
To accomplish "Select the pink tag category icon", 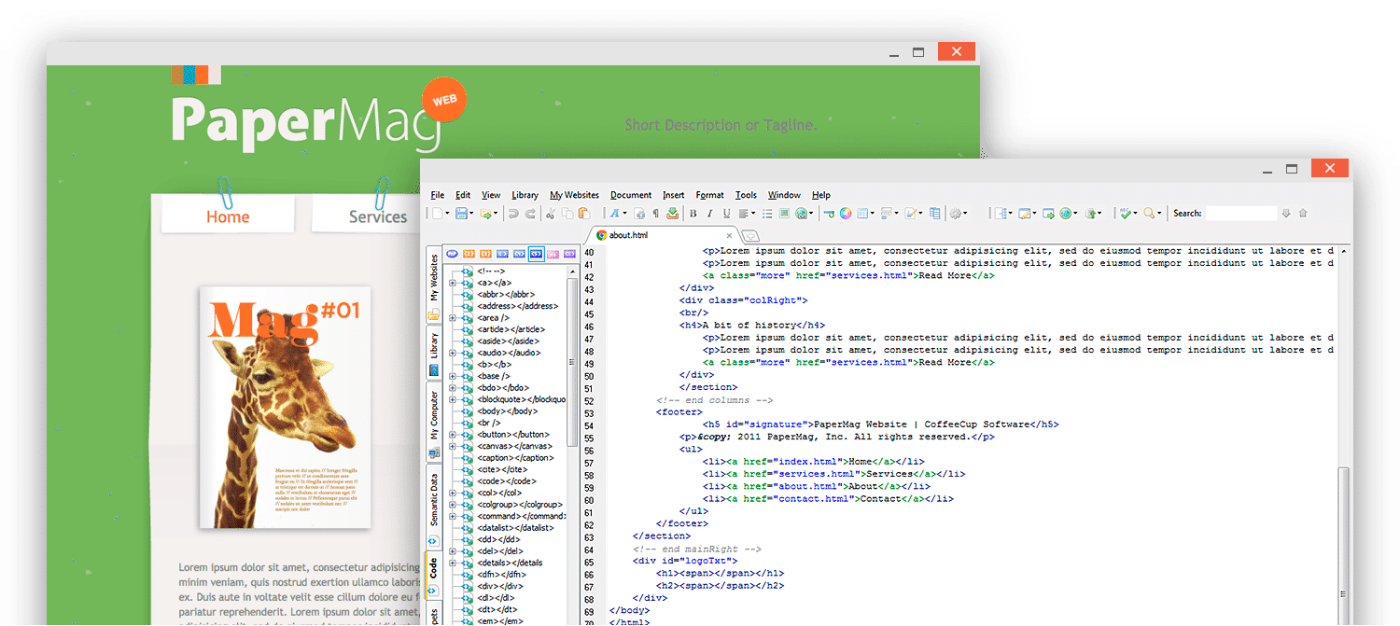I will pyautogui.click(x=553, y=254).
